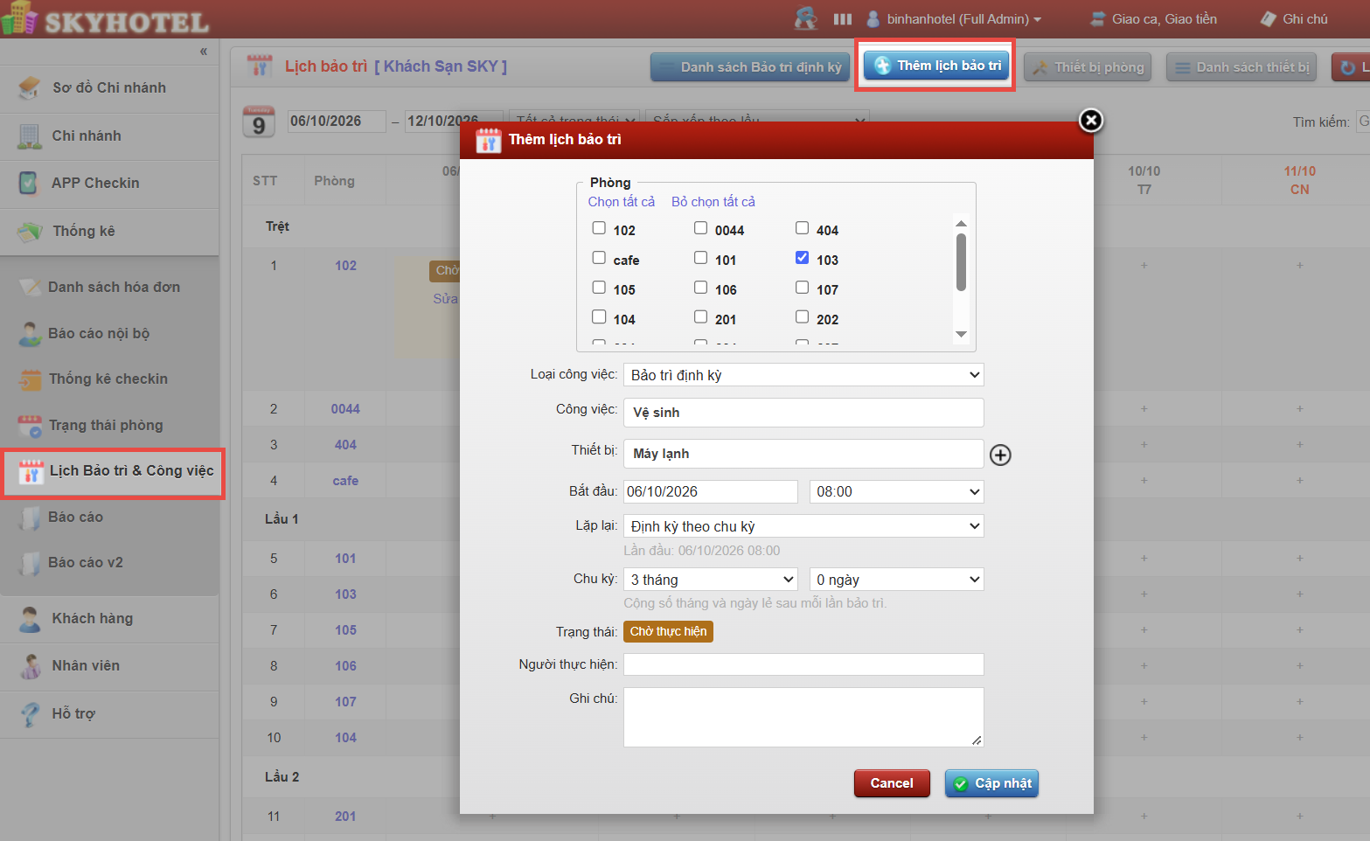Open the Loại công việc dropdown
The height and width of the screenshot is (841, 1370).
click(803, 375)
